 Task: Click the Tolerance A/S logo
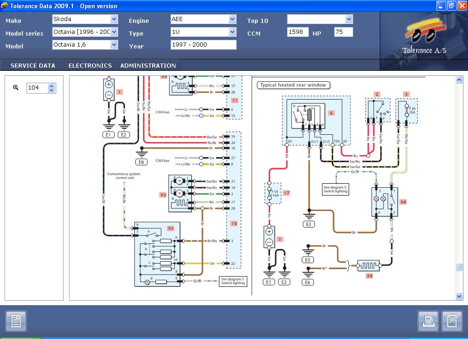click(424, 36)
